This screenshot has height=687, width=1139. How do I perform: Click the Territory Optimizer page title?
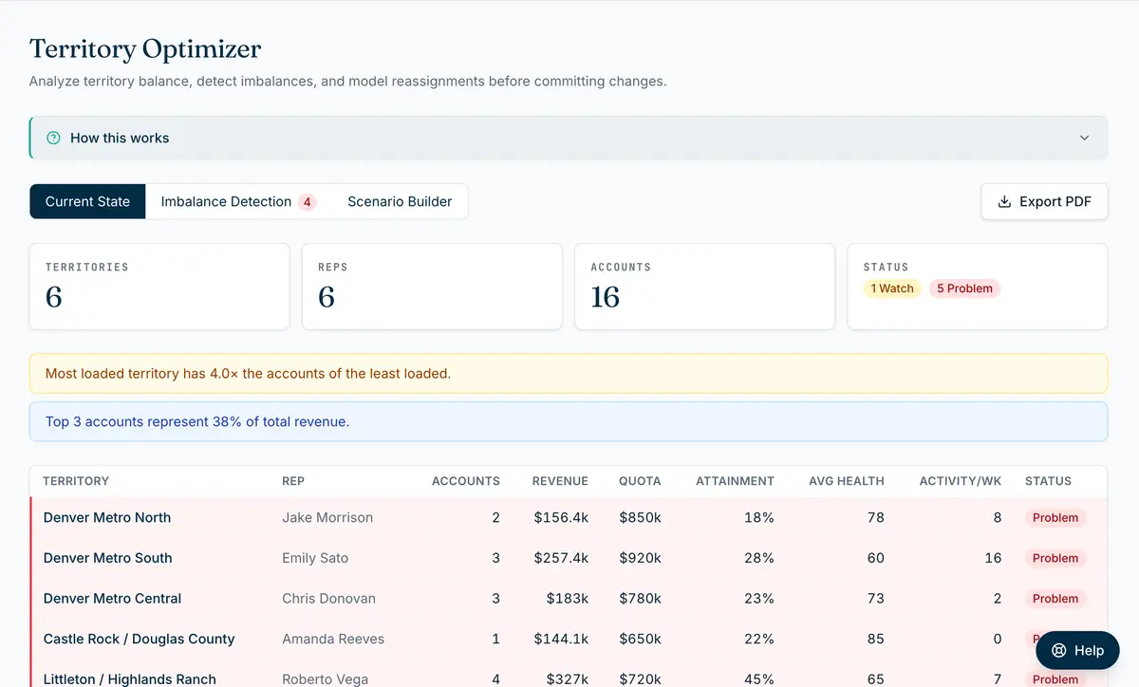click(x=145, y=48)
